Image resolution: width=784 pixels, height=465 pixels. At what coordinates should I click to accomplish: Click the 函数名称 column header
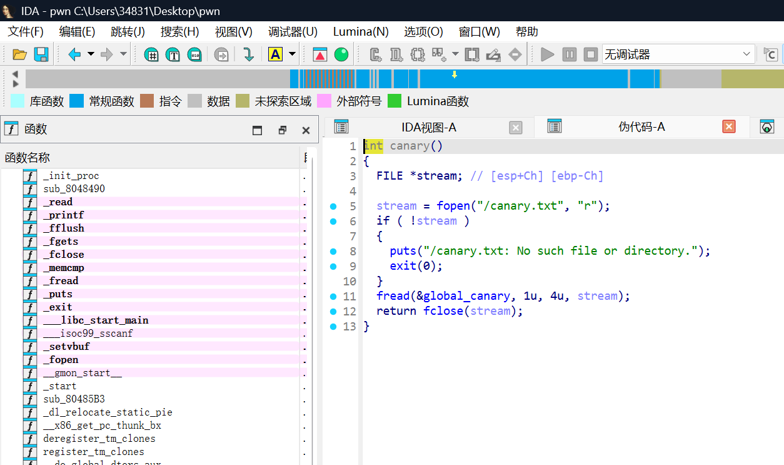(150, 157)
